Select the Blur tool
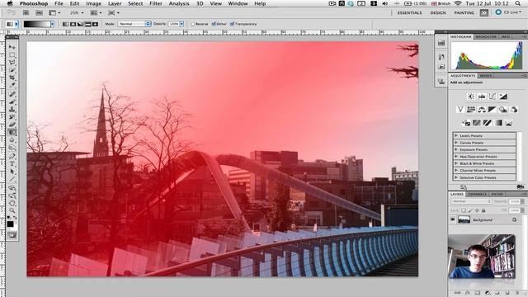Screen dimensions: 528x297 pos(12,140)
